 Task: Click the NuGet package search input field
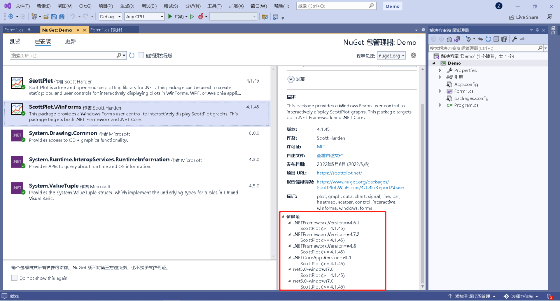(x=62, y=56)
